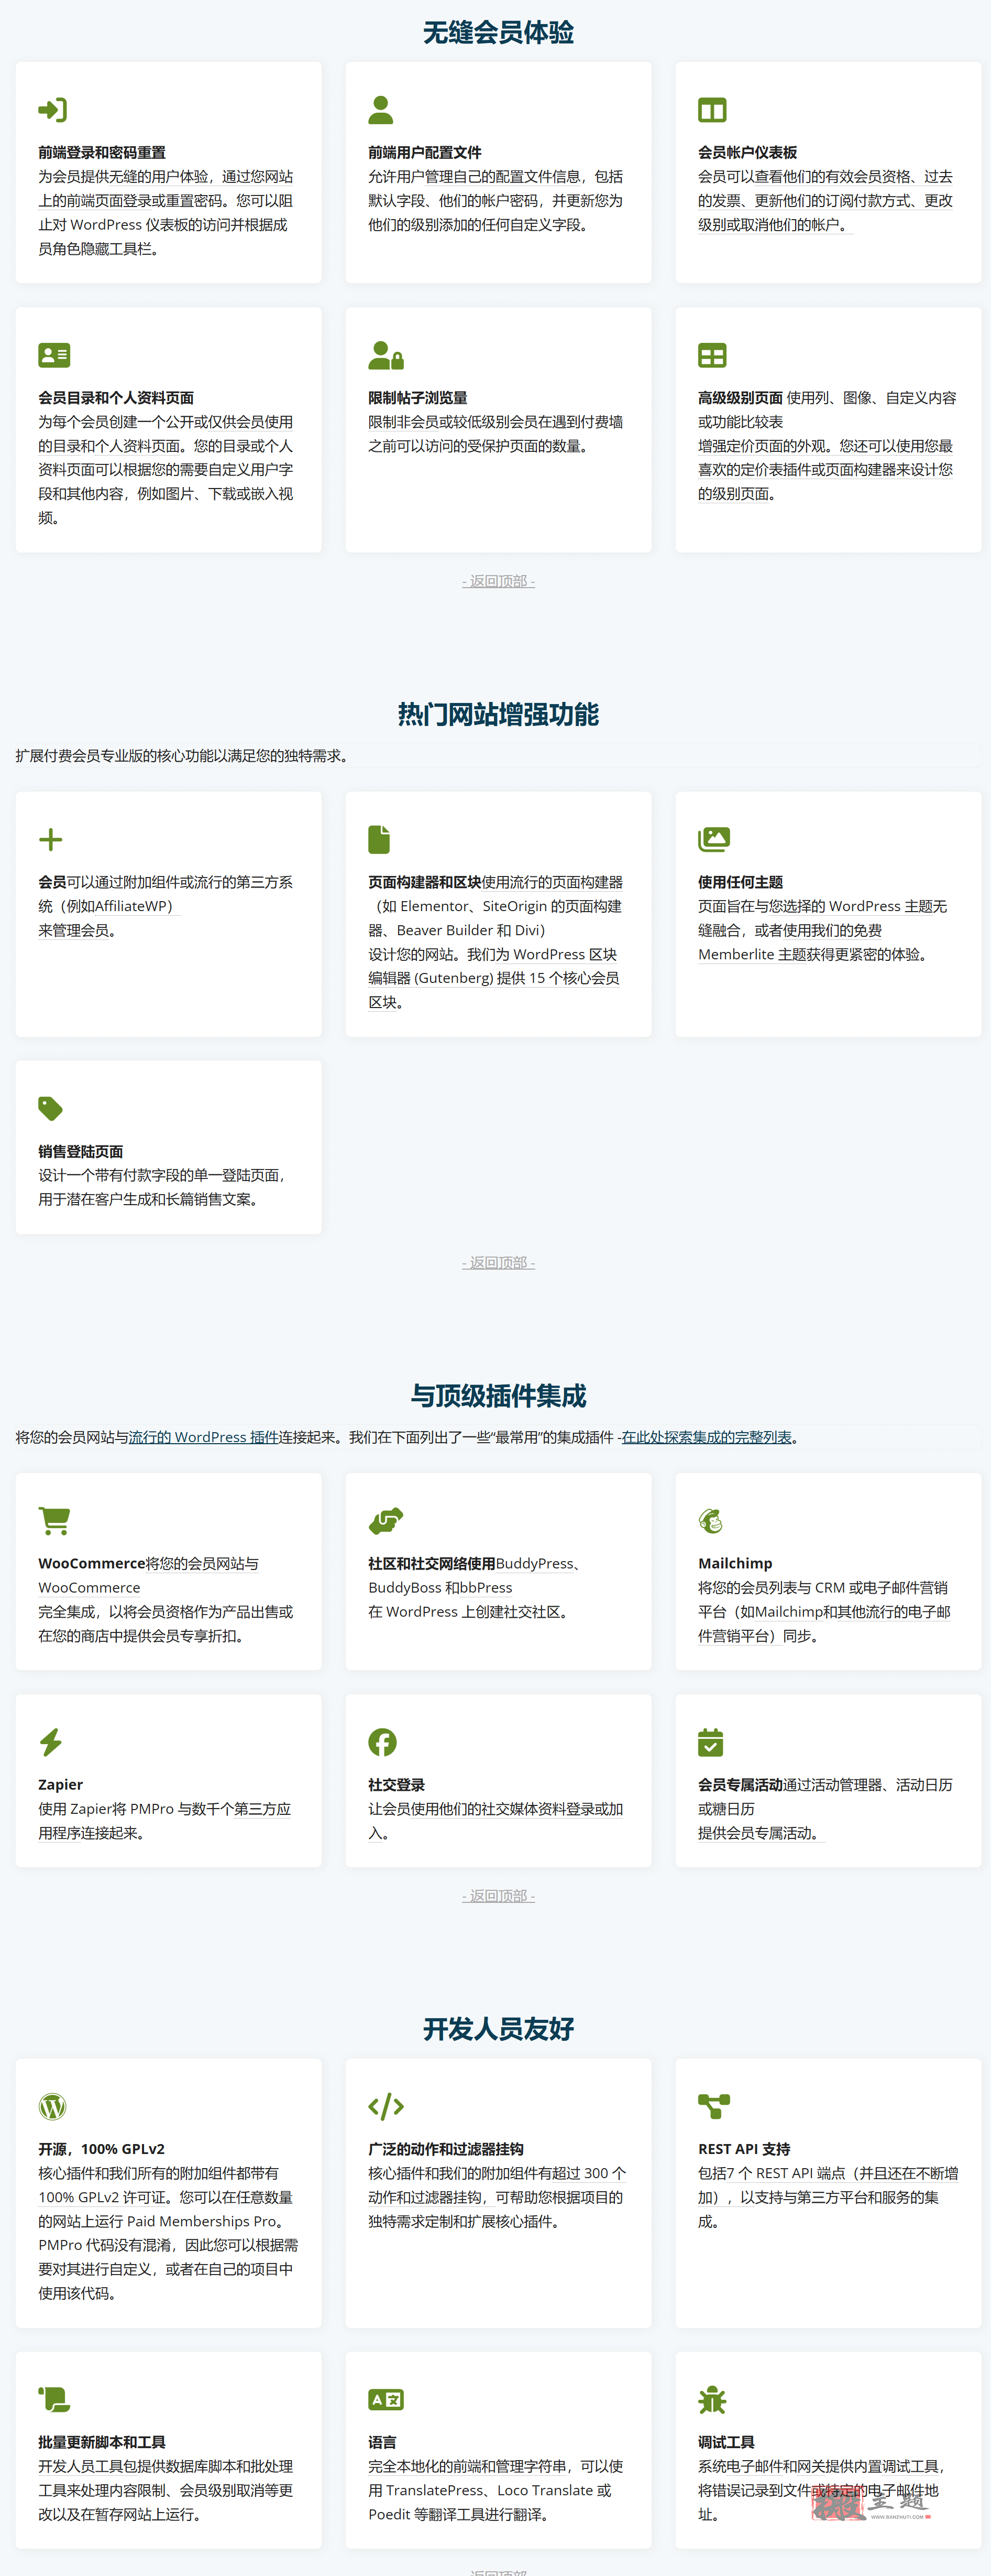Open the 在此处探索集成的完整列表 link

[x=706, y=1437]
